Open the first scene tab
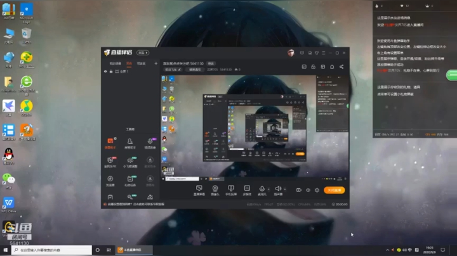 [x=115, y=63]
